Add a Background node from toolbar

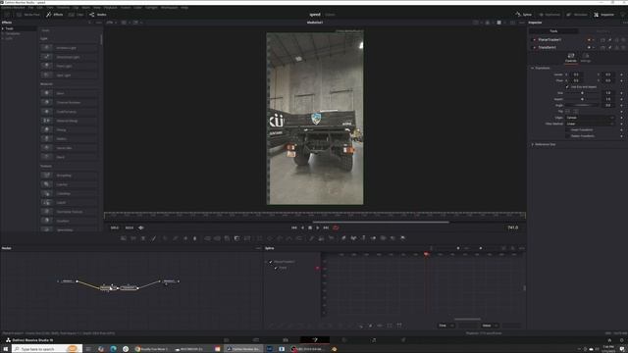click(x=124, y=238)
